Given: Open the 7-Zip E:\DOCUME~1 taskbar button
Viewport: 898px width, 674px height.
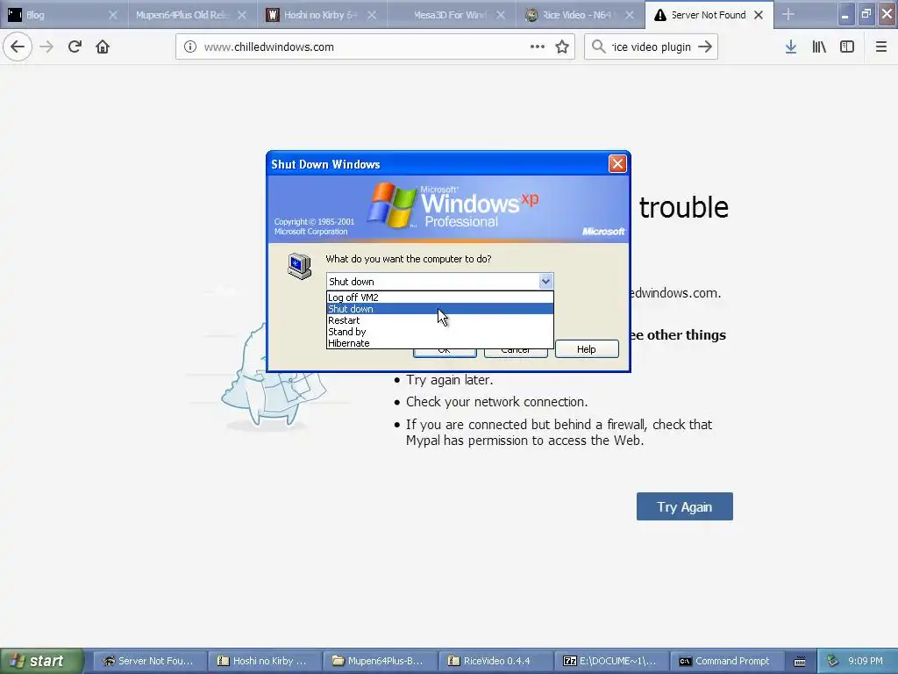Looking at the screenshot, I should pyautogui.click(x=610, y=661).
